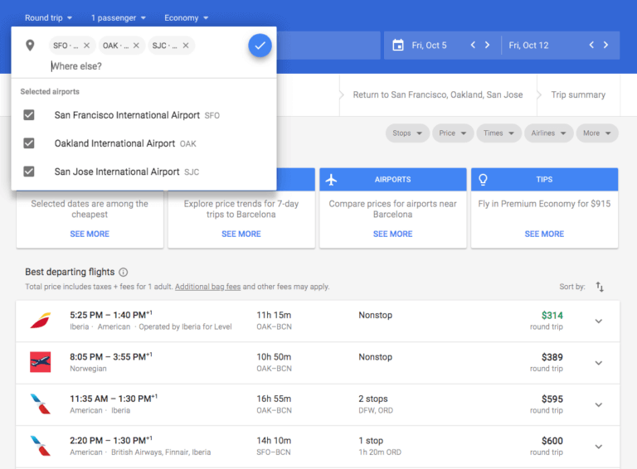Image resolution: width=637 pixels, height=469 pixels.
Task: Go to previous departure date from Oct 5
Action: [x=473, y=45]
